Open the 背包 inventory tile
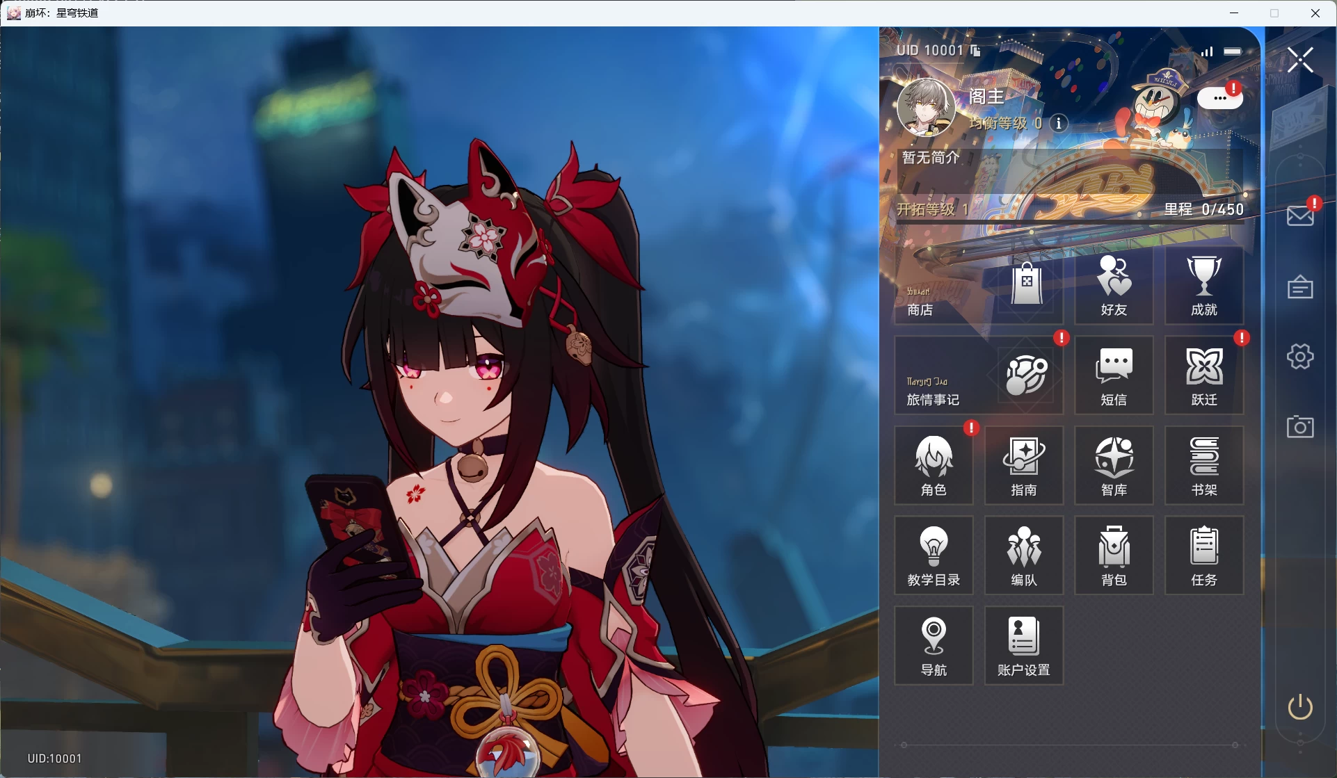Viewport: 1337px width, 778px height. click(x=1114, y=556)
